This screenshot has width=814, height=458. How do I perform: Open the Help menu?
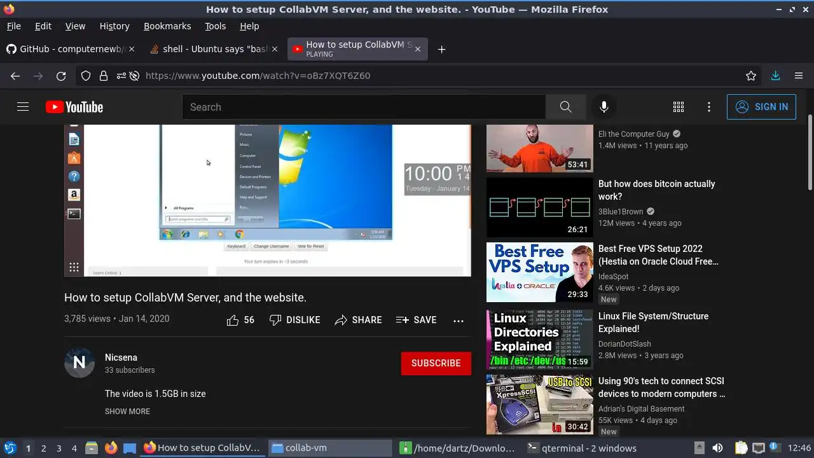click(249, 26)
